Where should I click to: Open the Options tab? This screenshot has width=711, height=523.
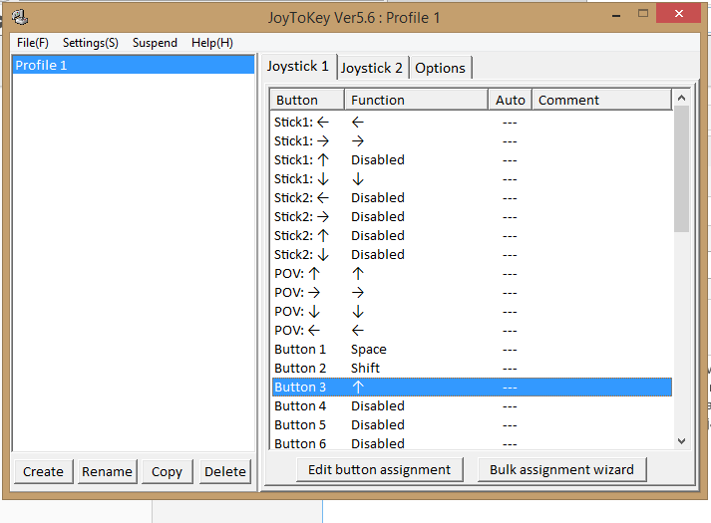(x=441, y=68)
